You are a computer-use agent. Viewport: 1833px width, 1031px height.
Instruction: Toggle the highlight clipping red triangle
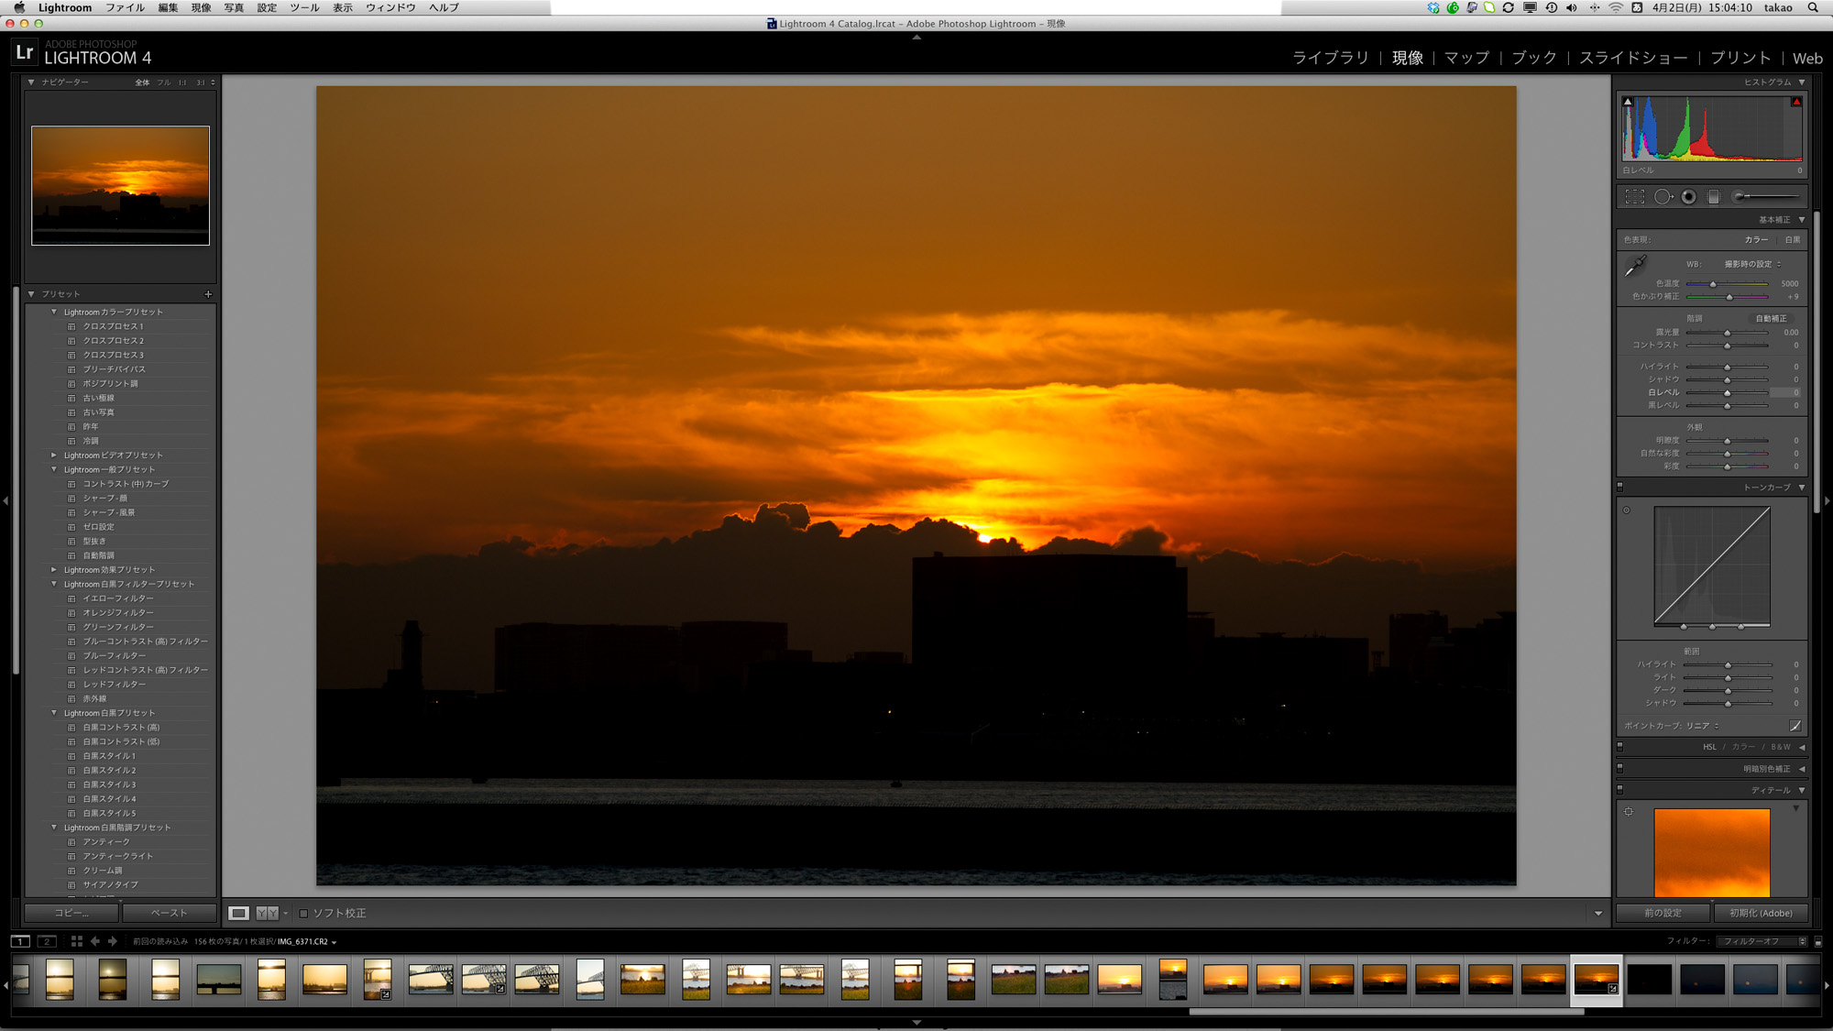point(1795,102)
